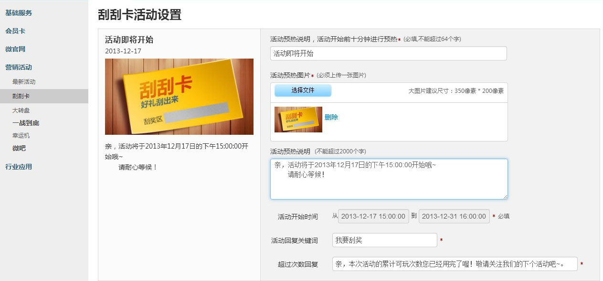This screenshot has height=281, width=603.
Task: Click the 超过次数回复 label
Action: point(298,264)
